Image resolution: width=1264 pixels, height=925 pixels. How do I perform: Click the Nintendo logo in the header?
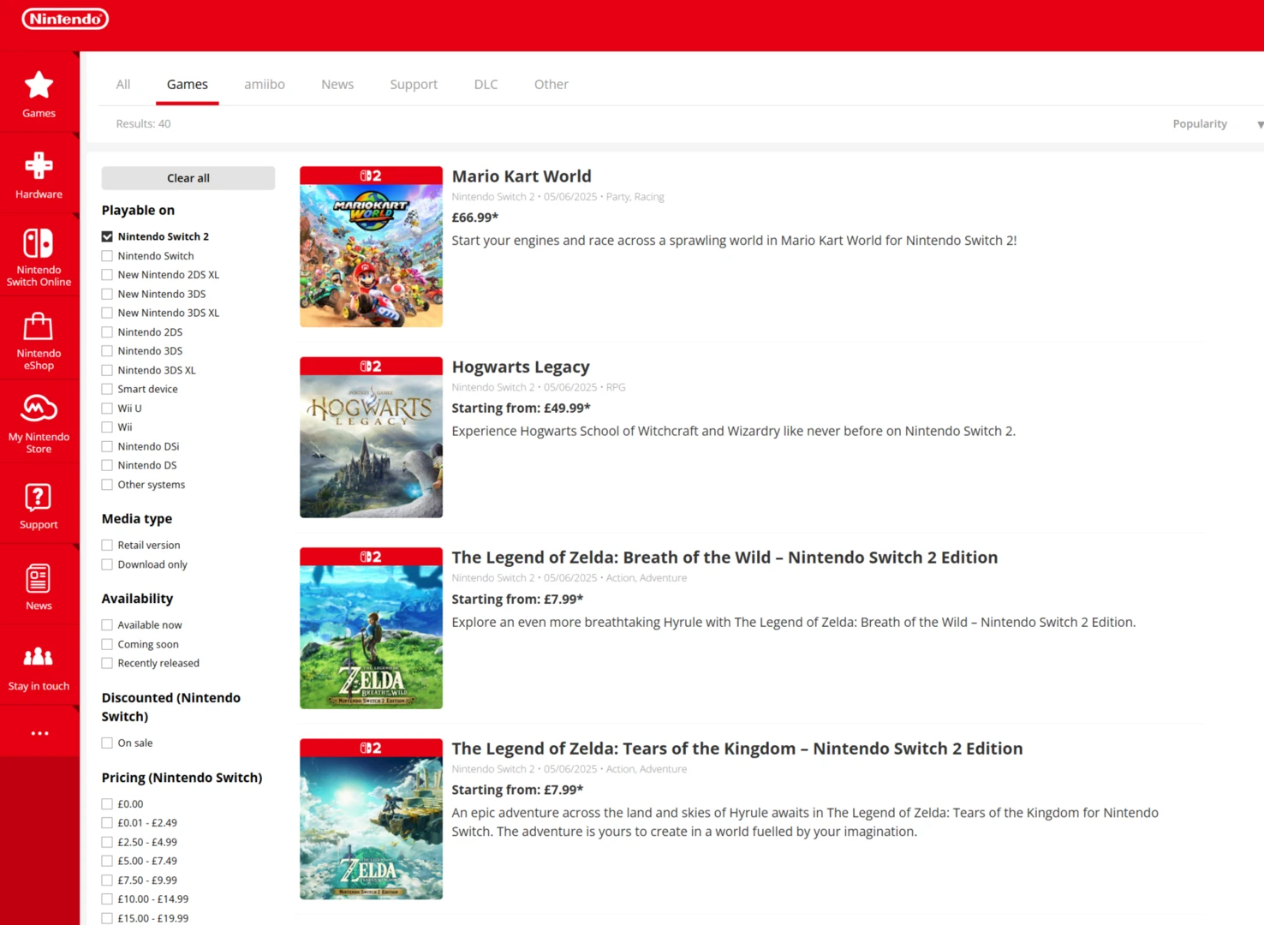point(65,19)
